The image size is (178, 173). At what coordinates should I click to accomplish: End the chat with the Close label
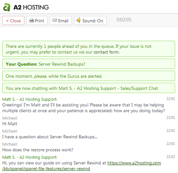(15, 21)
